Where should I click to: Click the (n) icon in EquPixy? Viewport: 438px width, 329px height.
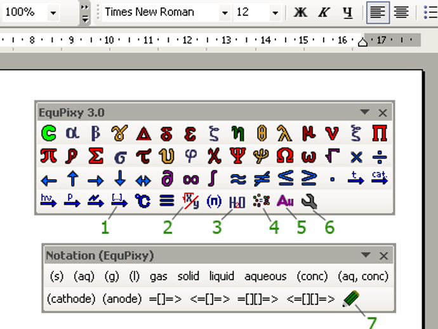(x=214, y=201)
